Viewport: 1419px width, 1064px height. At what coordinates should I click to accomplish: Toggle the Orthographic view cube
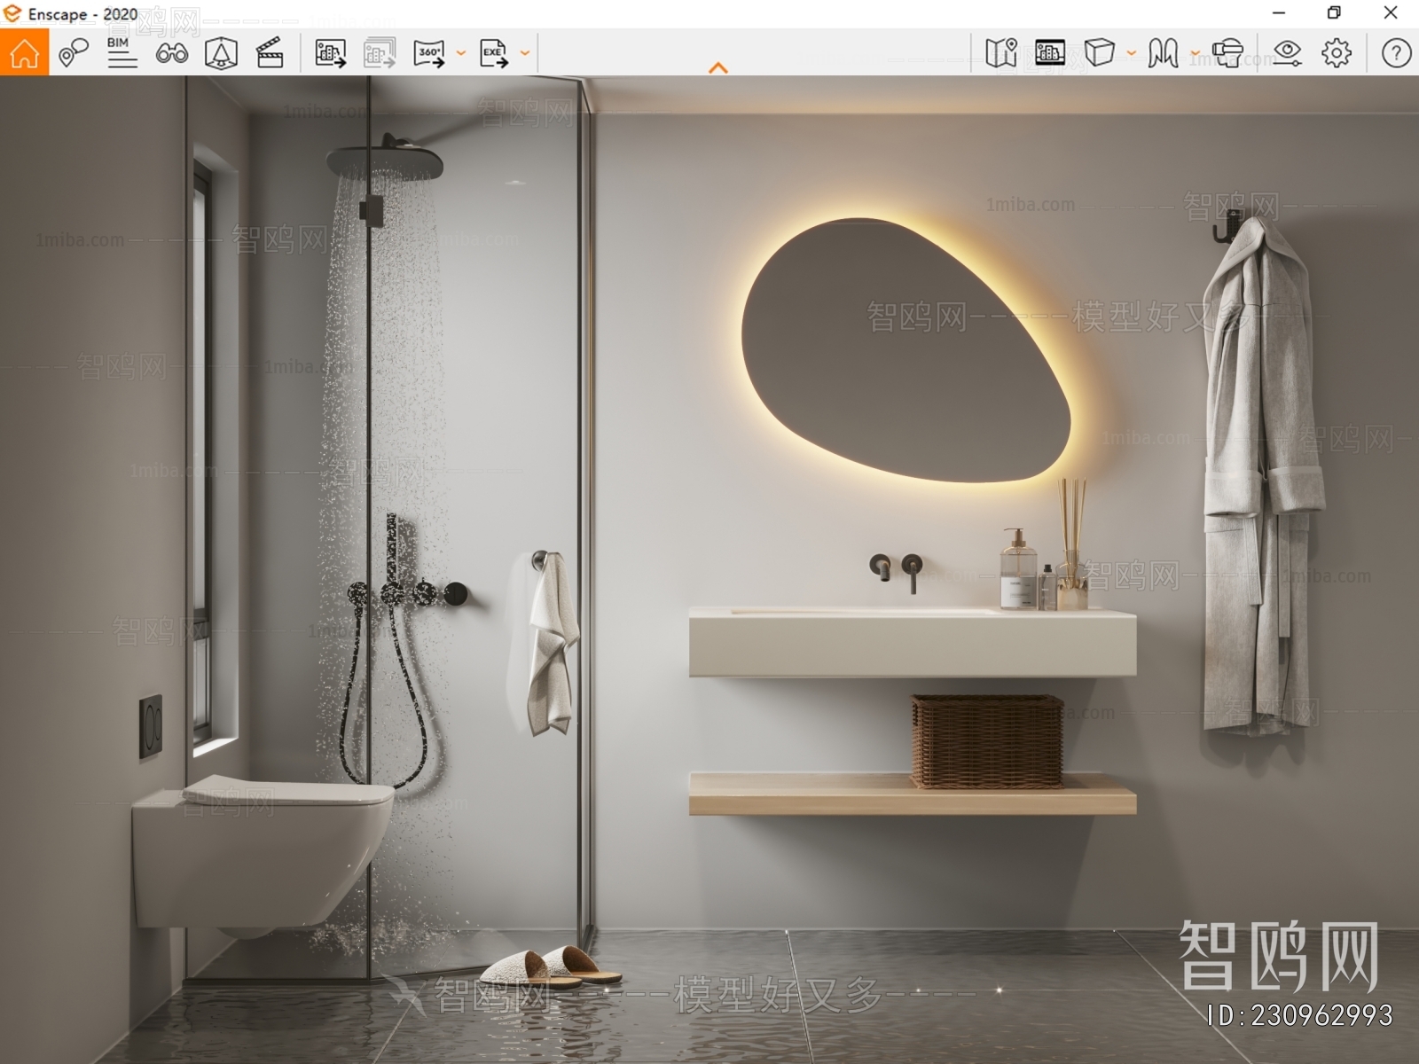coord(1100,53)
